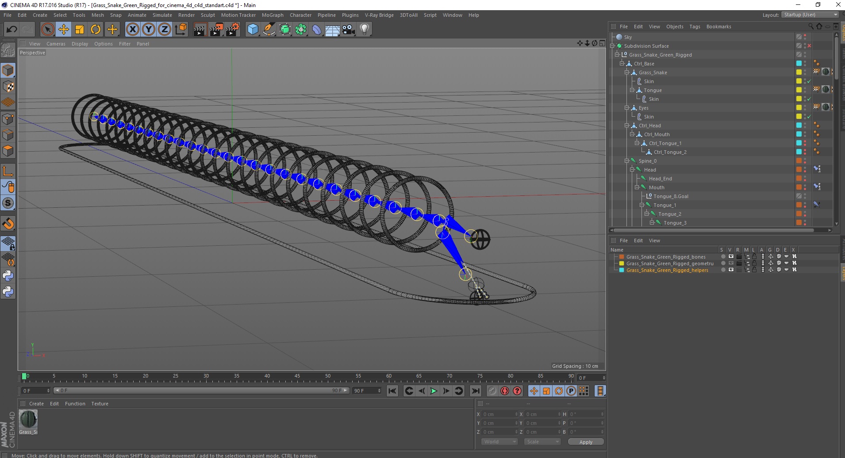
Task: Toggle Autokeying button
Action: coord(505,391)
